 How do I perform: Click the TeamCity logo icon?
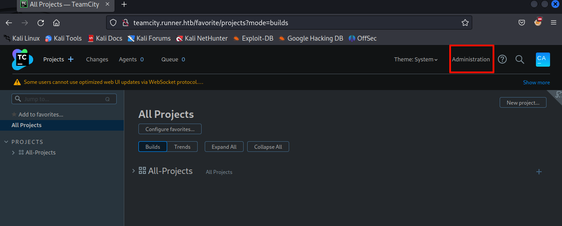tap(23, 60)
